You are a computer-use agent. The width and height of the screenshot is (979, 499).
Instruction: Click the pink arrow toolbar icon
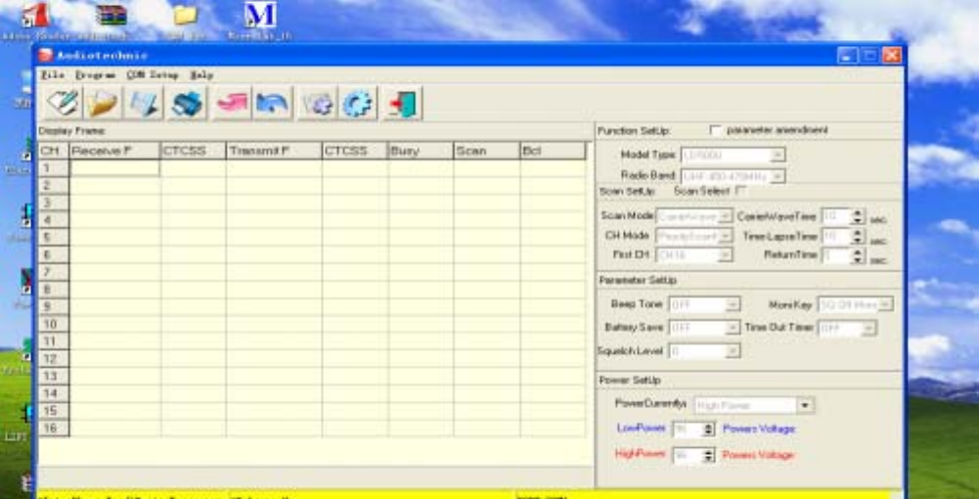click(x=232, y=103)
